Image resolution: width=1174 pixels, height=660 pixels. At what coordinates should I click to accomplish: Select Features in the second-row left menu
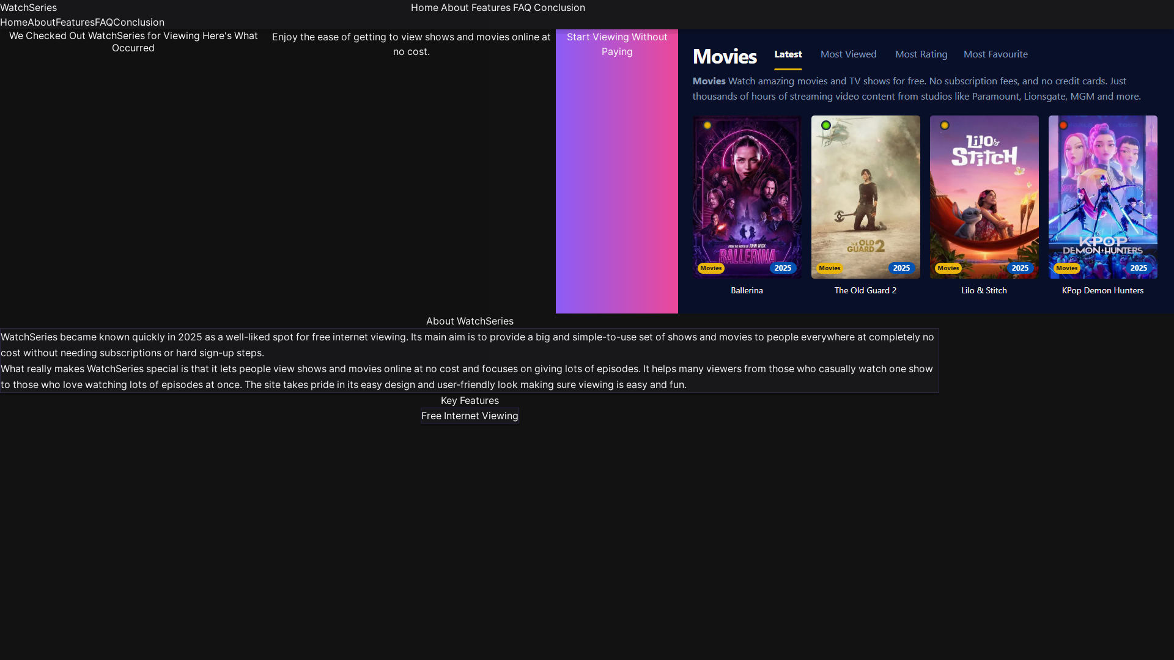75,22
